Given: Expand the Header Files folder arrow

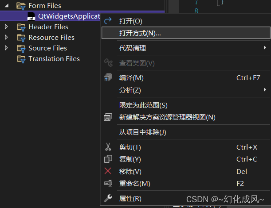Looking at the screenshot, I should [6, 27].
